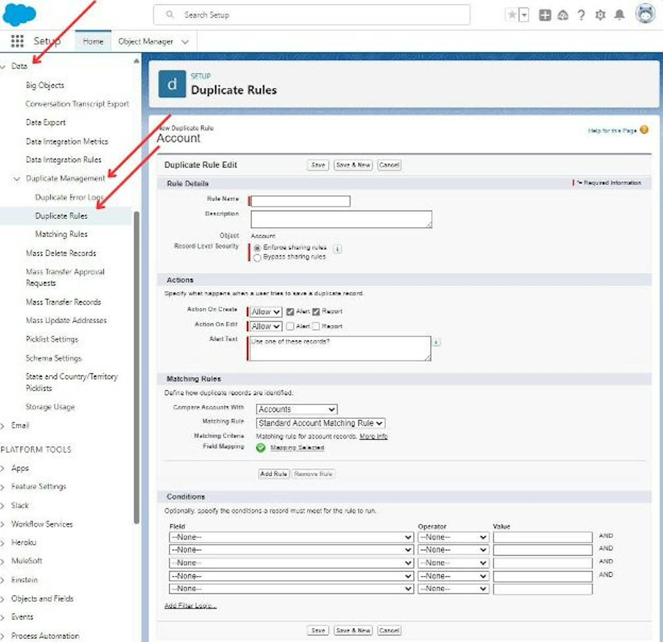Open the Standard Account Matching Rule dropdown
The height and width of the screenshot is (642, 663).
click(x=320, y=423)
